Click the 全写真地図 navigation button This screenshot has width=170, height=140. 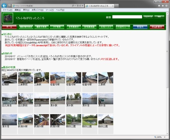tap(89, 27)
